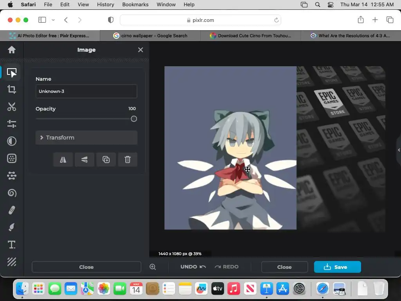This screenshot has width=401, height=301.
Task: Select the Cutout scissors tool
Action: click(12, 107)
